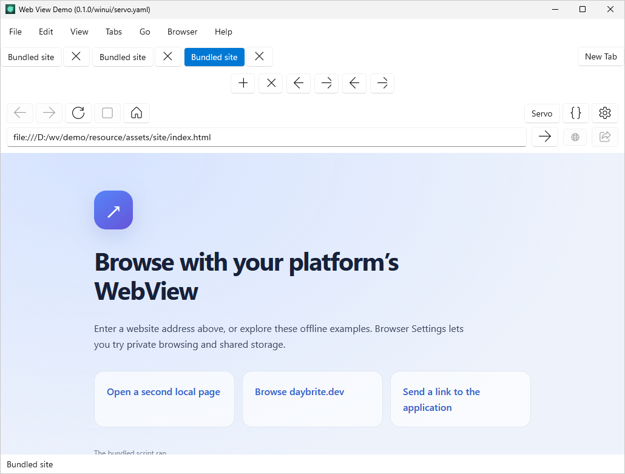
Task: Click the "Bundled site" status bar text
Action: 30,464
